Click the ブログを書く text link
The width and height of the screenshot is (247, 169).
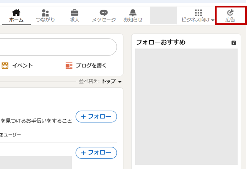(x=91, y=65)
